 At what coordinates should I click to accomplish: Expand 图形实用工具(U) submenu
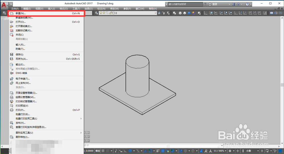pos(81,133)
